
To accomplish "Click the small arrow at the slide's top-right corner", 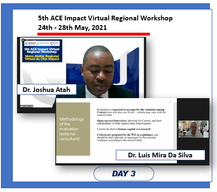I will tap(170, 101).
